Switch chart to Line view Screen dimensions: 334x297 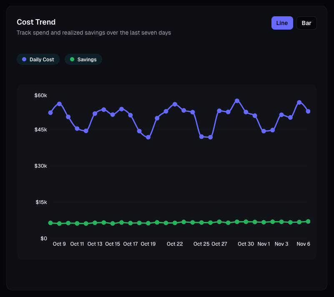click(x=282, y=23)
